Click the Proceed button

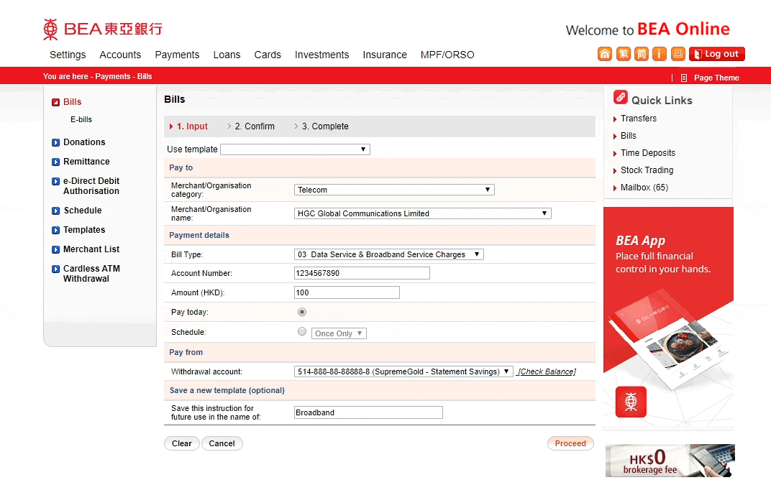point(570,443)
